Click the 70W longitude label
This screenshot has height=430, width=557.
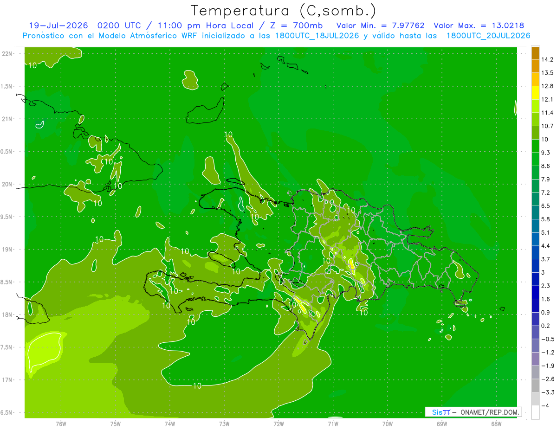[x=387, y=424]
